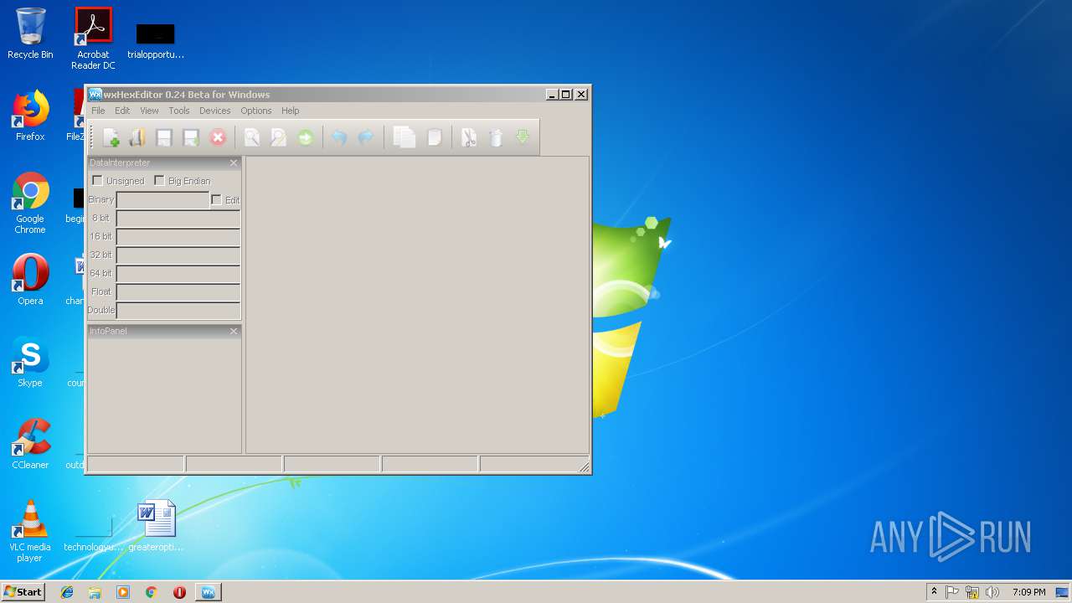
Task: Open Windows Explorer from the taskbar
Action: 95,592
